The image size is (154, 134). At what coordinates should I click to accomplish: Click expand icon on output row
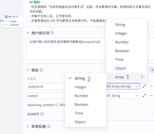(144, 95)
